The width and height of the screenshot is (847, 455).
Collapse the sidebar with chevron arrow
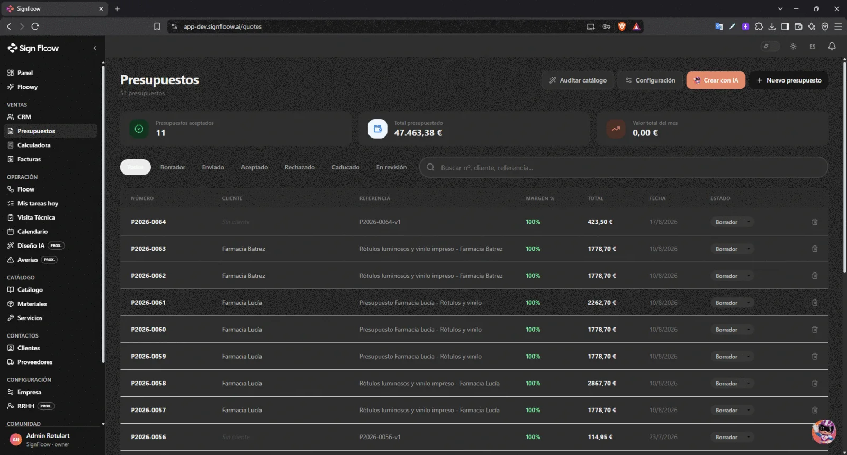point(95,48)
